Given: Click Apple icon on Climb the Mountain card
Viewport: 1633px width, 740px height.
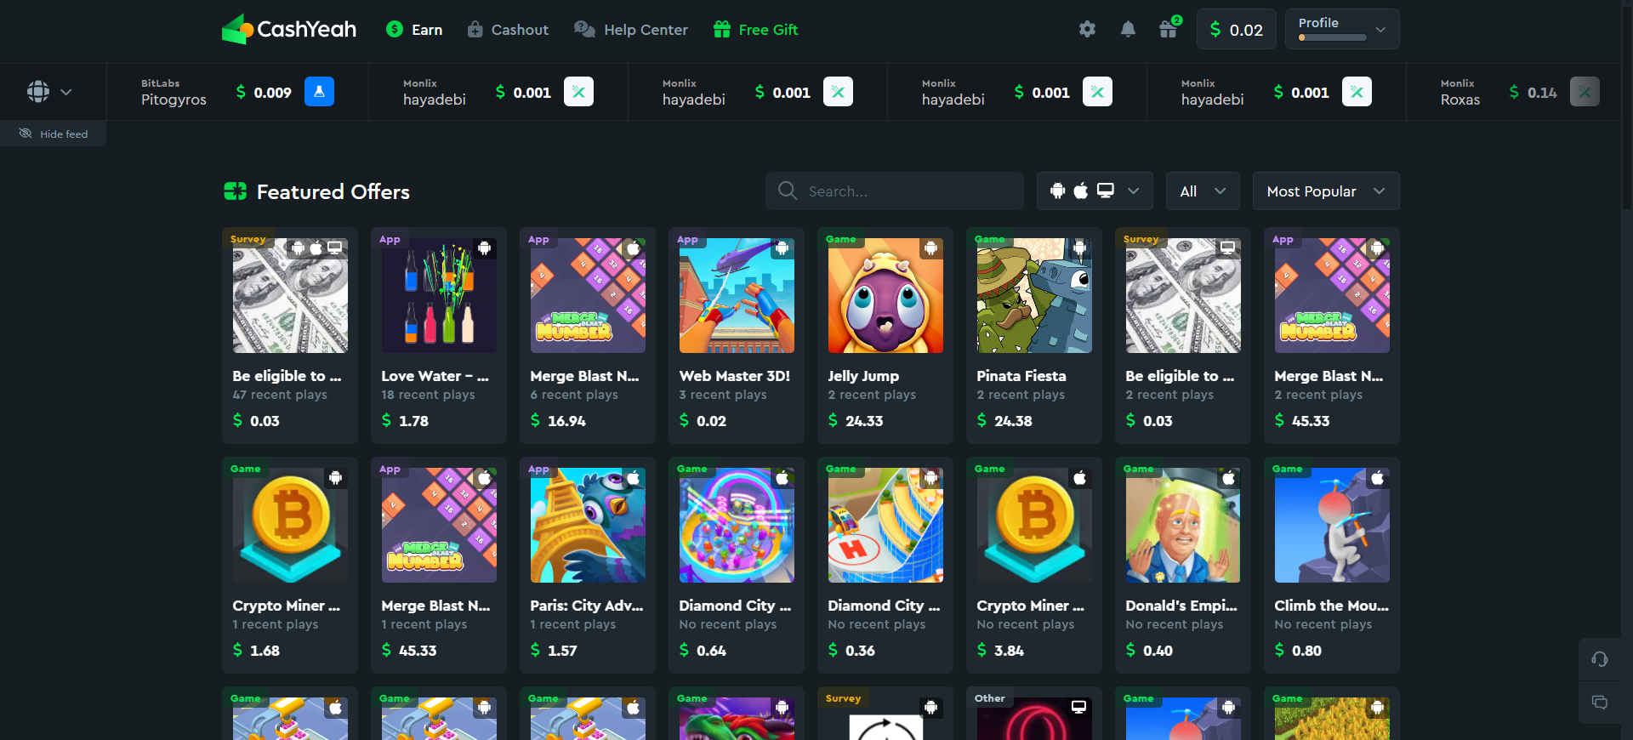Looking at the screenshot, I should tap(1377, 478).
